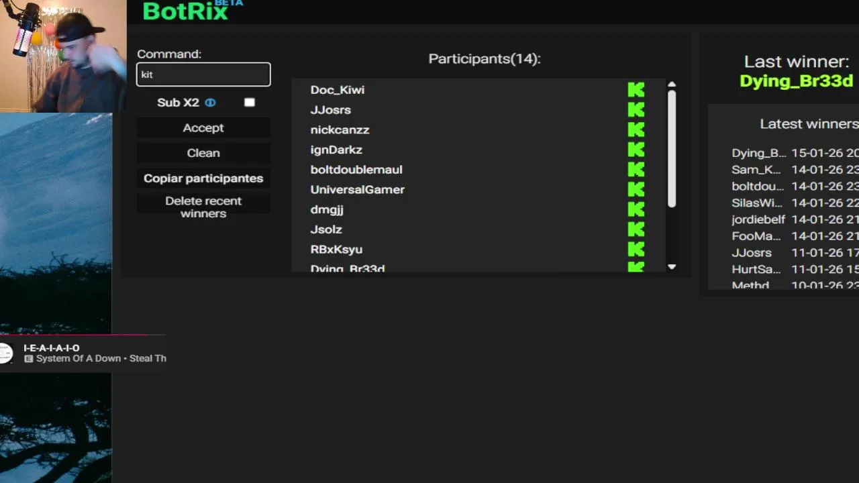Viewport: 859px width, 483px height.
Task: Select participant dmgjj
Action: click(327, 209)
